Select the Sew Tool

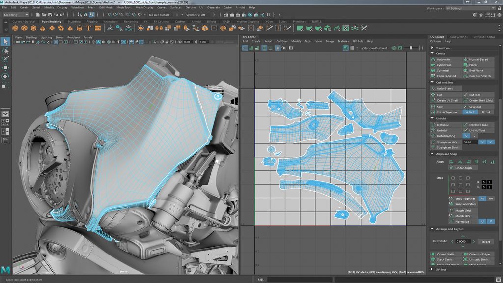click(475, 106)
